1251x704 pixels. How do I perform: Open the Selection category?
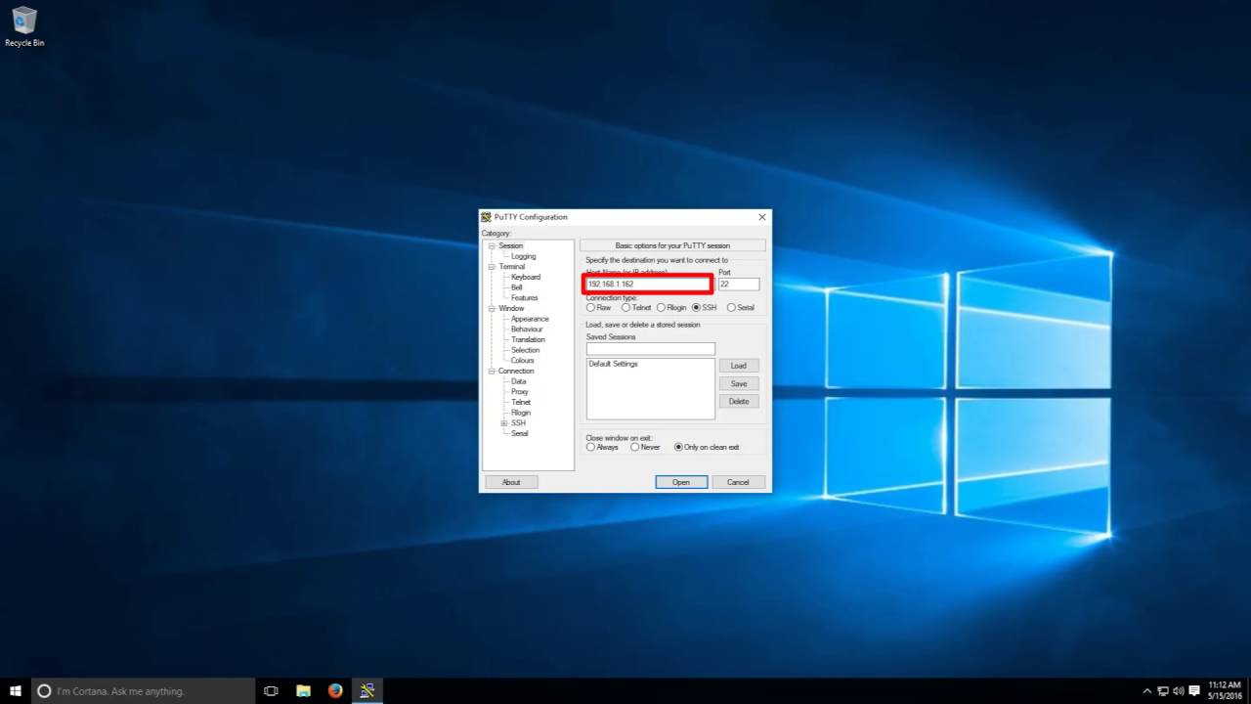[525, 350]
